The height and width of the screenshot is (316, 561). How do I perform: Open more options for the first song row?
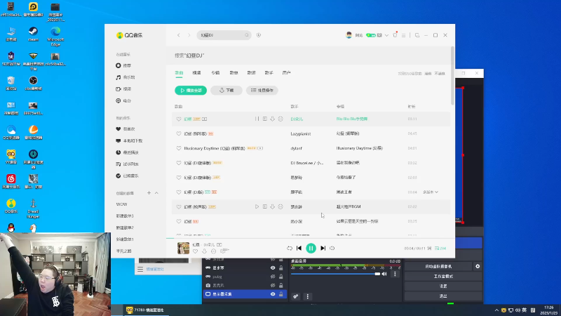click(x=280, y=119)
